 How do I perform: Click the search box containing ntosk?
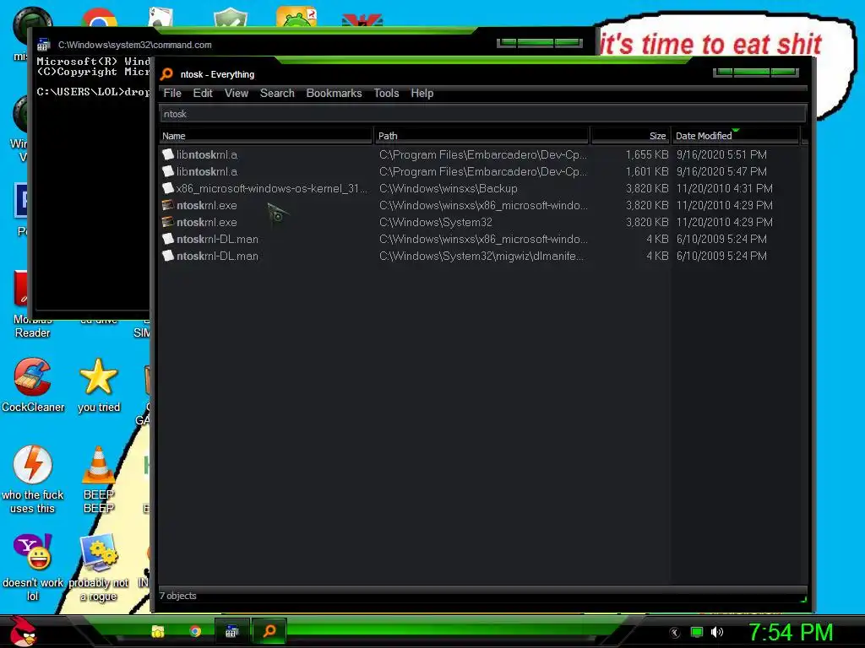click(482, 114)
